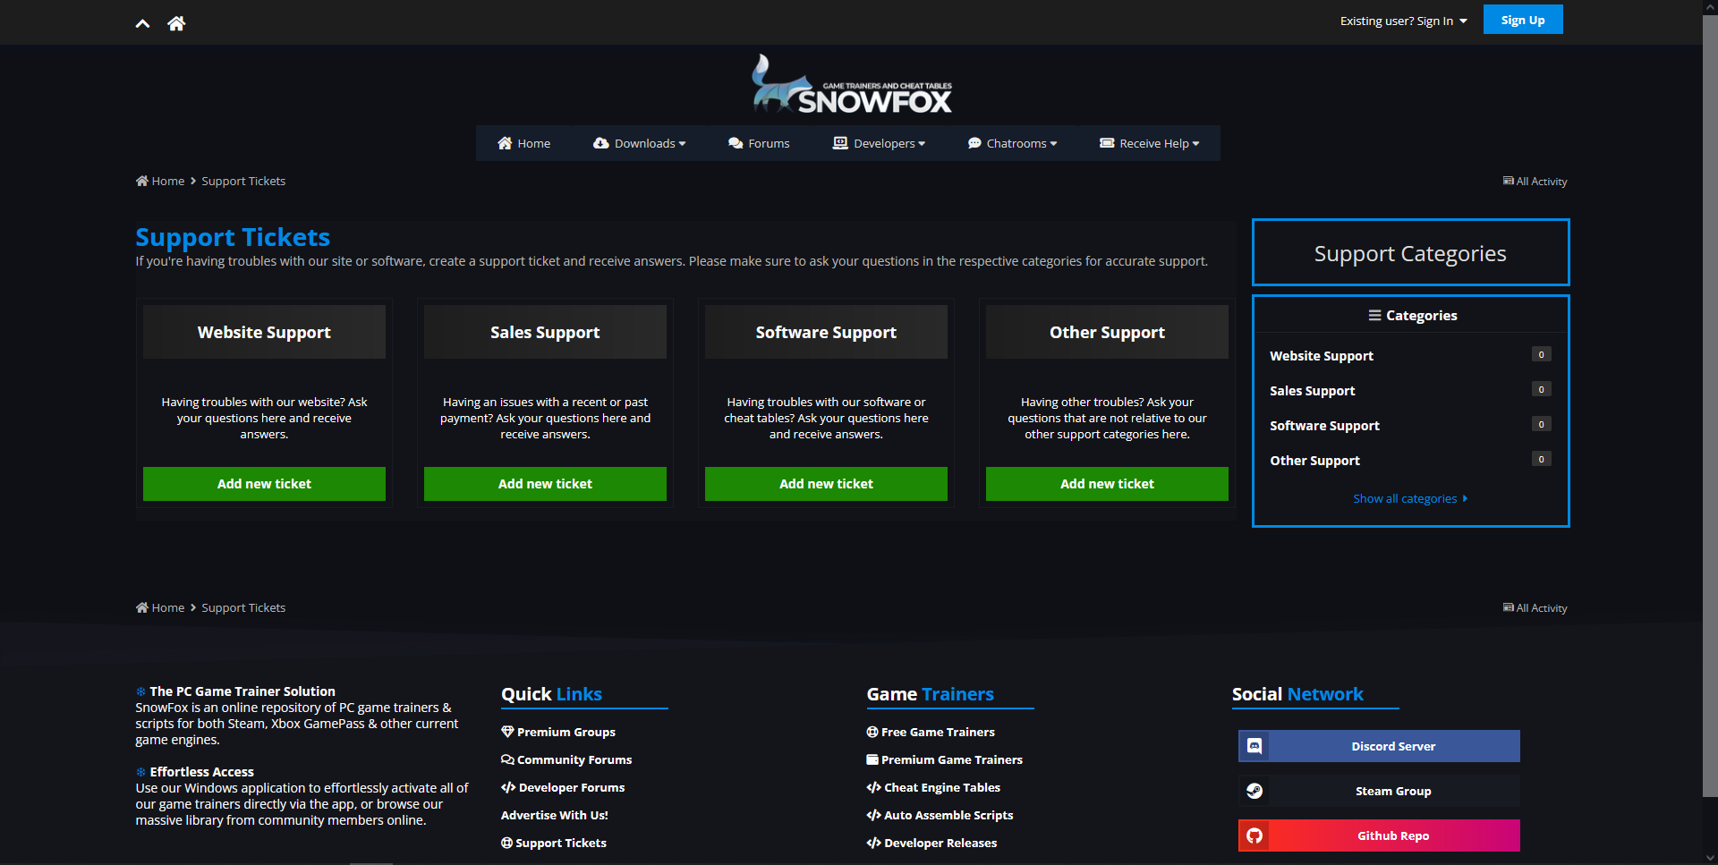Add new ticket under Sales Support

545,484
